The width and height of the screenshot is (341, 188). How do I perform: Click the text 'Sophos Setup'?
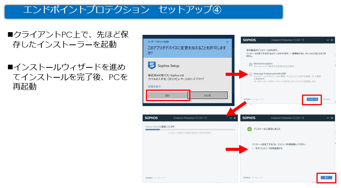(169, 65)
